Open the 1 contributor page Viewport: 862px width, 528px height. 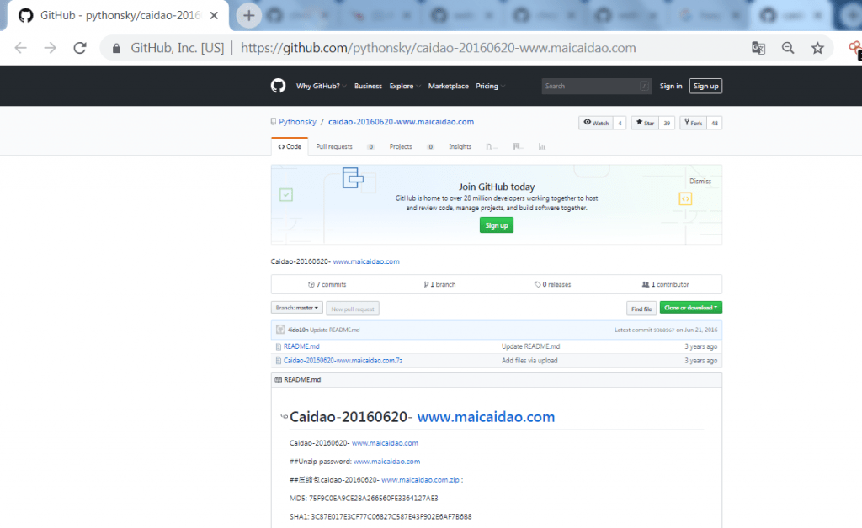click(x=665, y=284)
